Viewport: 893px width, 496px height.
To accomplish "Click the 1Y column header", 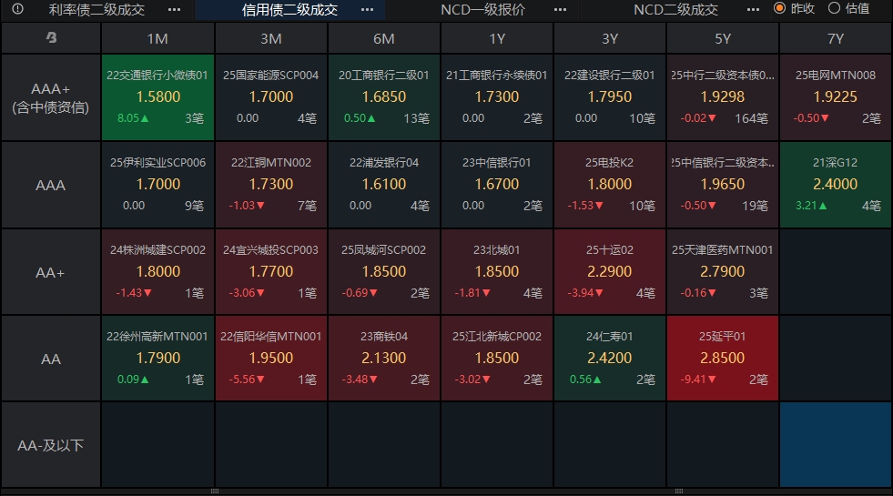I will [x=497, y=38].
